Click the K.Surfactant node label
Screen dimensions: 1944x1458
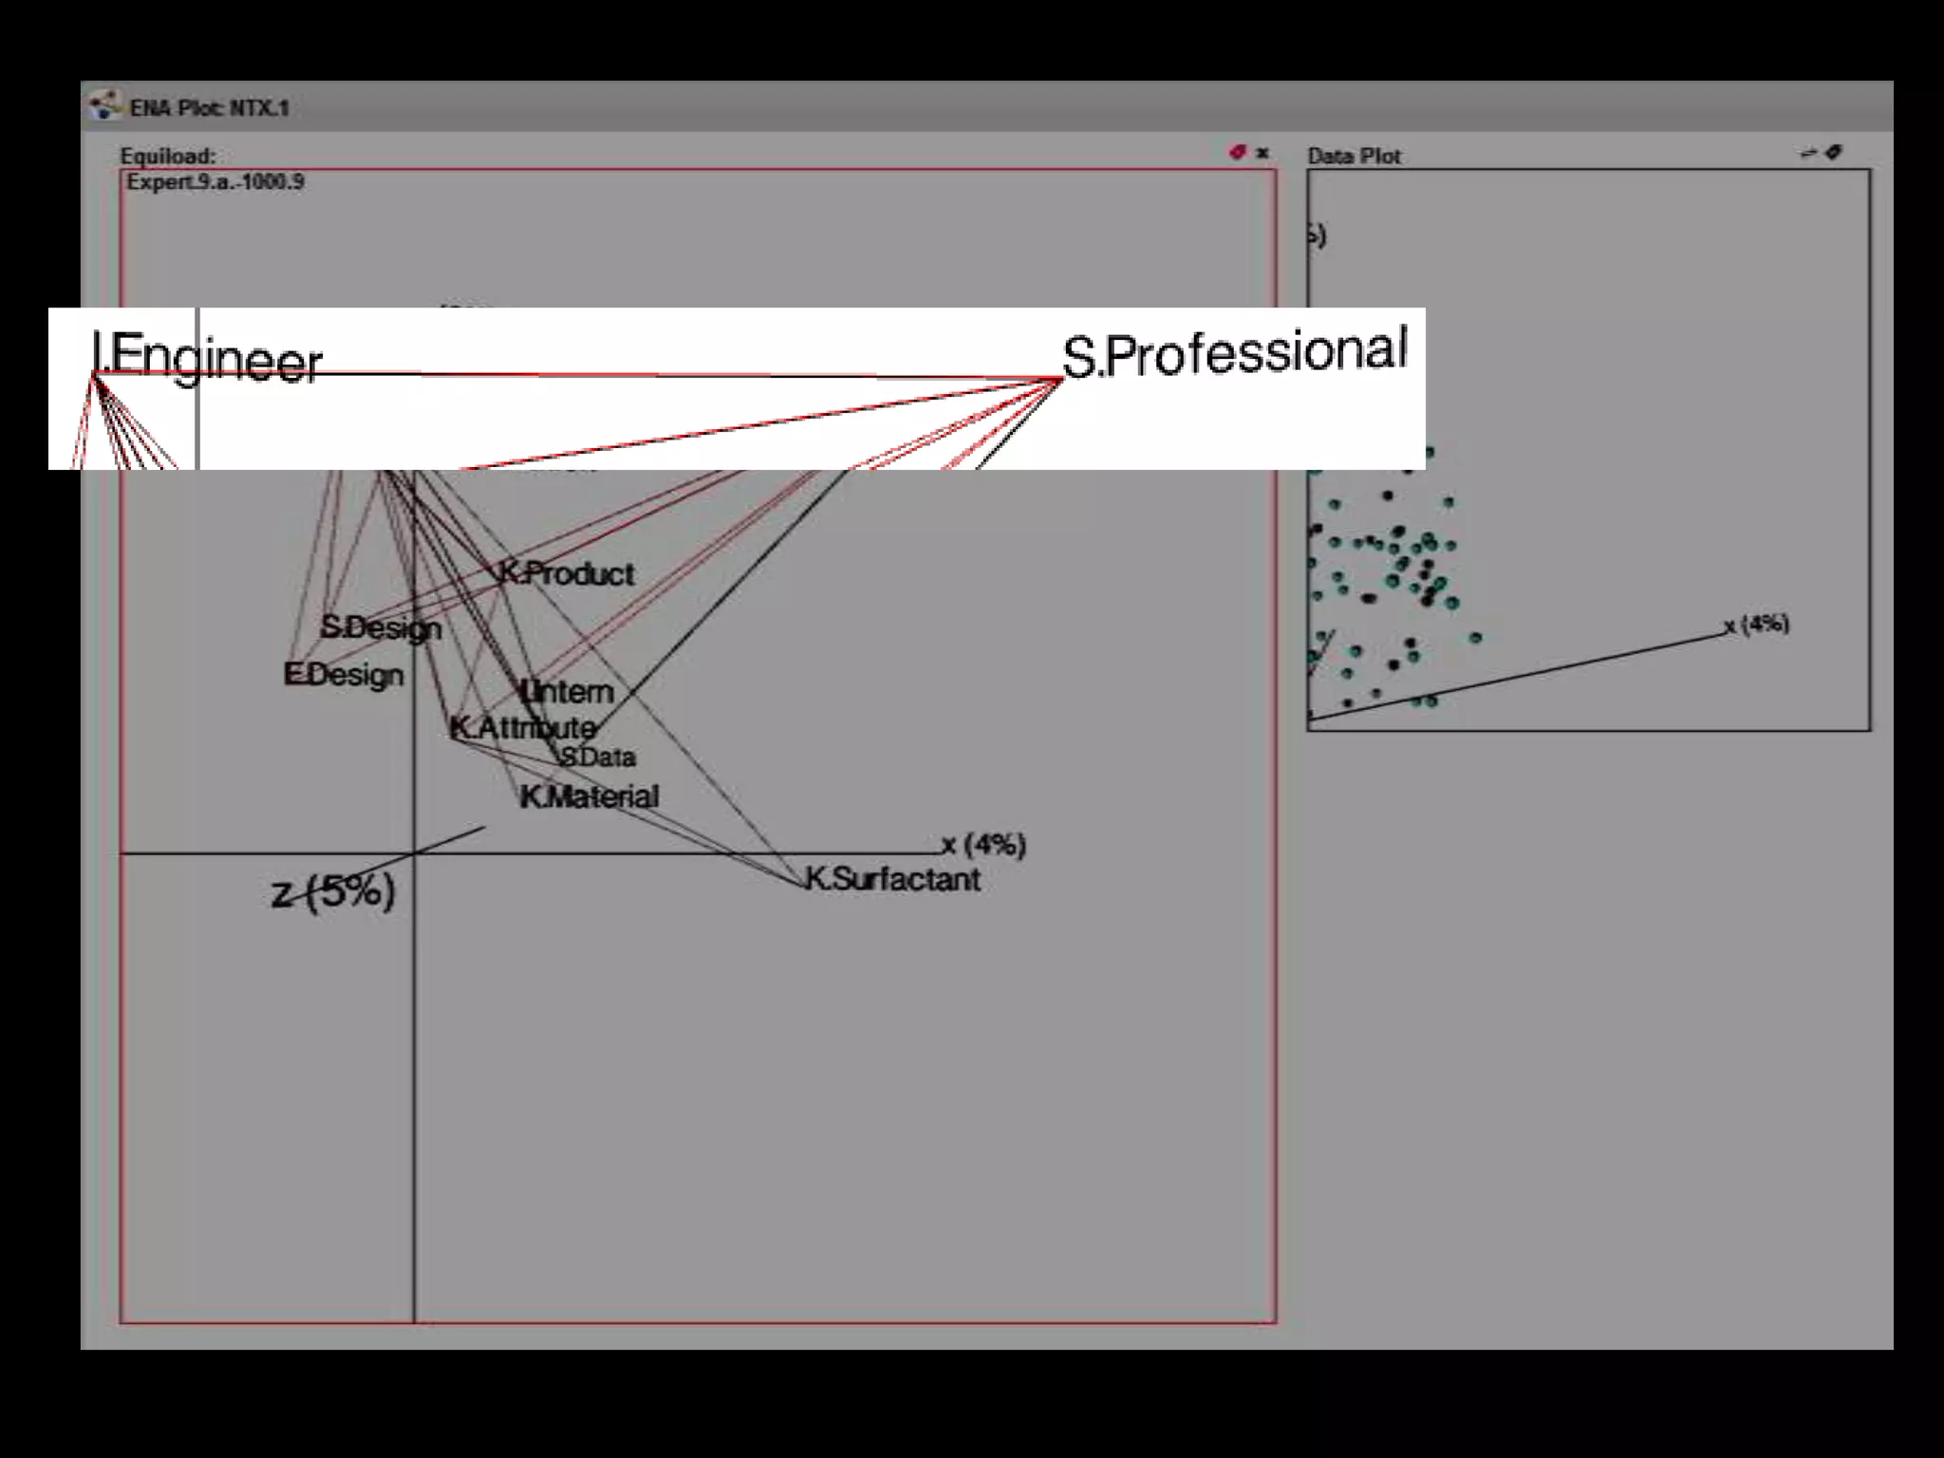tap(892, 879)
